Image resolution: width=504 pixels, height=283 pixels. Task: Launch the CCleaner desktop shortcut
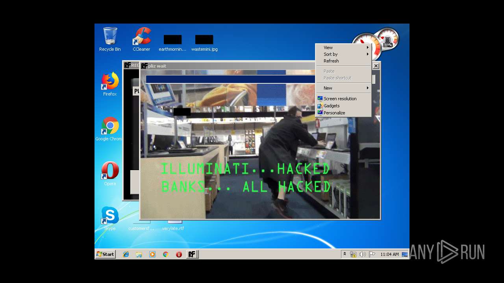[141, 39]
